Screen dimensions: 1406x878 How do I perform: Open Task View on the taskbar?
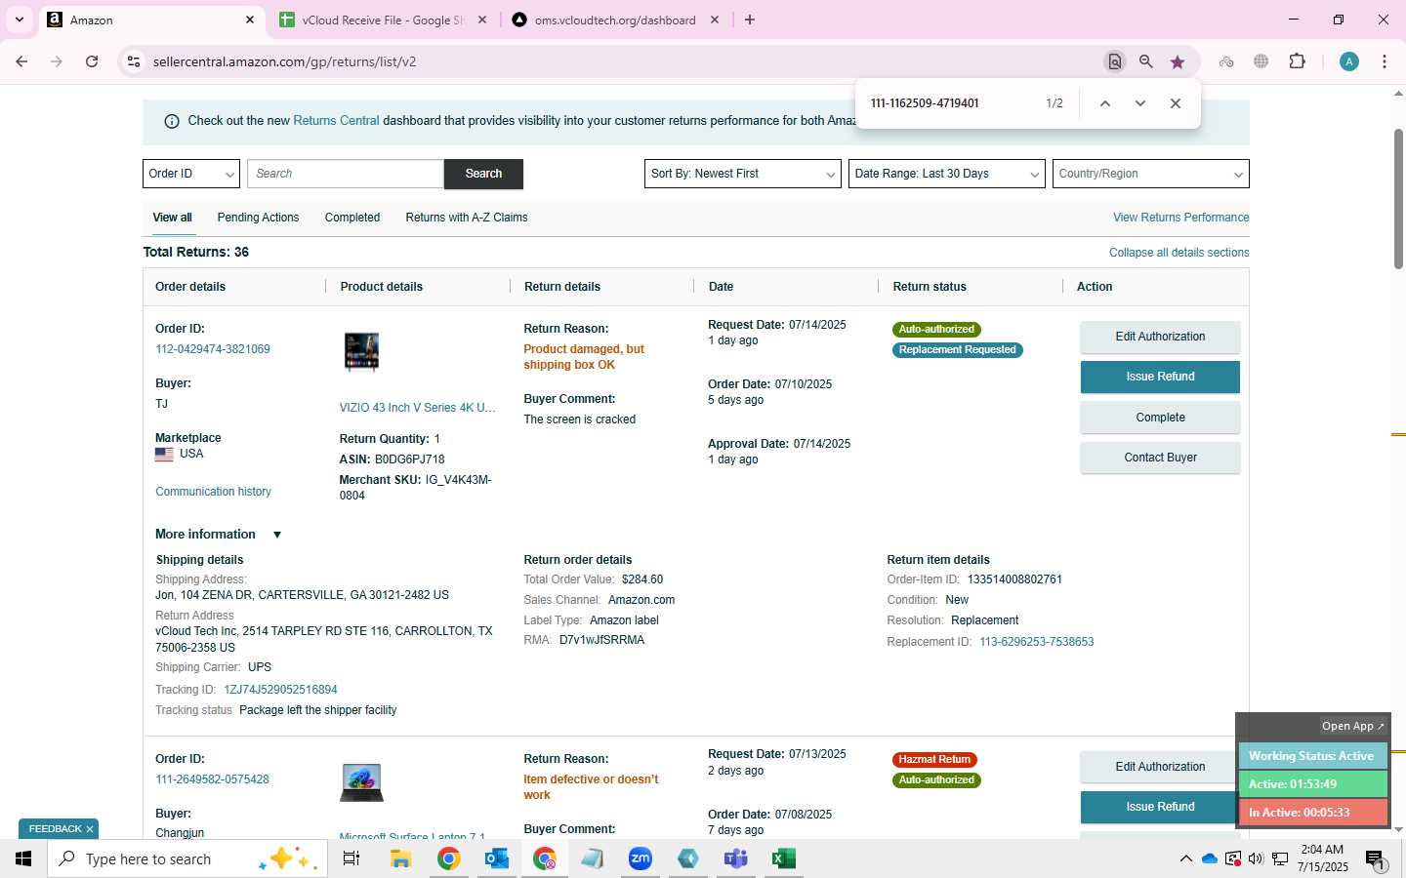click(x=351, y=858)
